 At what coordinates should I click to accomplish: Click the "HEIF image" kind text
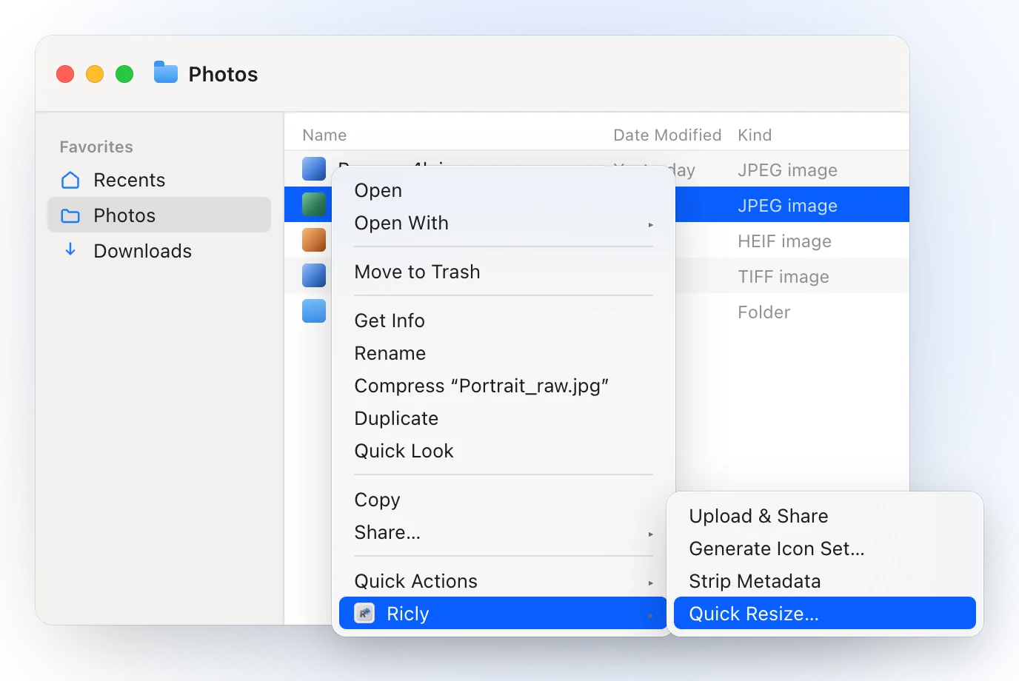point(784,241)
